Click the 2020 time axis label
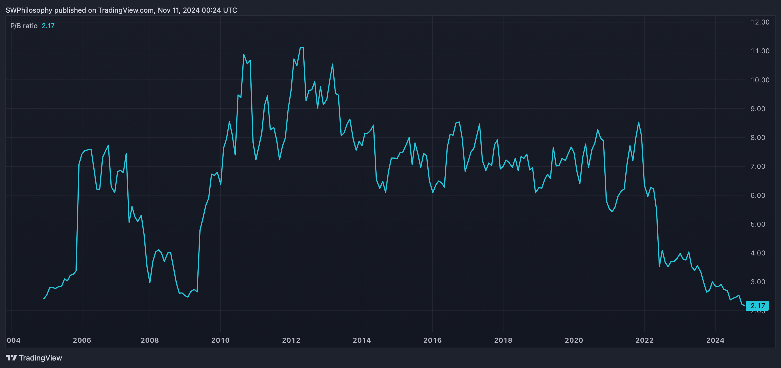The image size is (781, 368). (x=574, y=340)
